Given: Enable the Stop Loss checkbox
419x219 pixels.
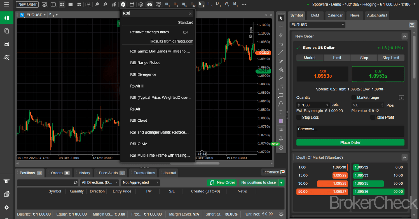Looking at the screenshot, I should click(x=299, y=118).
